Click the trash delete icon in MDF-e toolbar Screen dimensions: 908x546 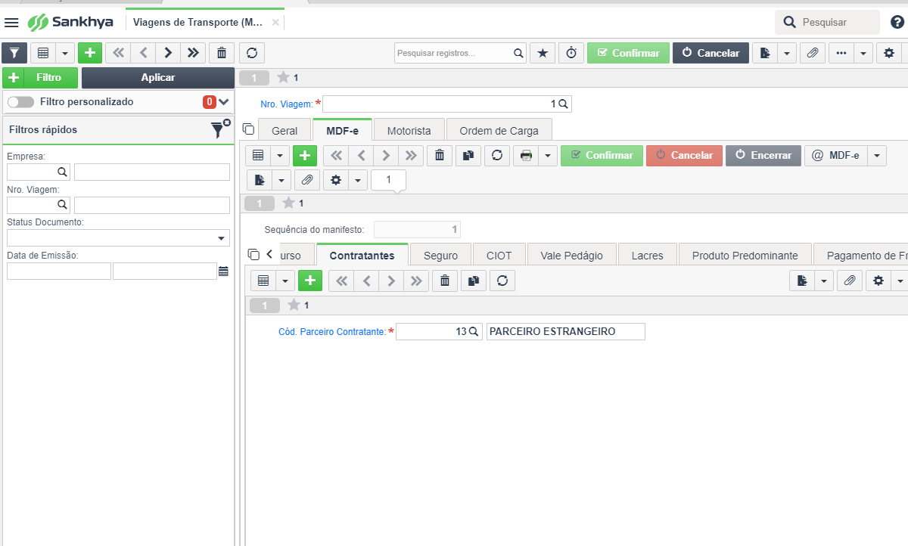click(440, 155)
